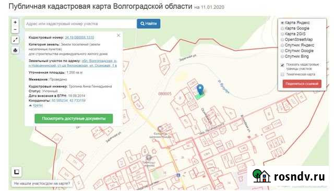This screenshot has width=334, height=191.
Task: Select Спутник Яндекс radio option
Action: point(282,45)
